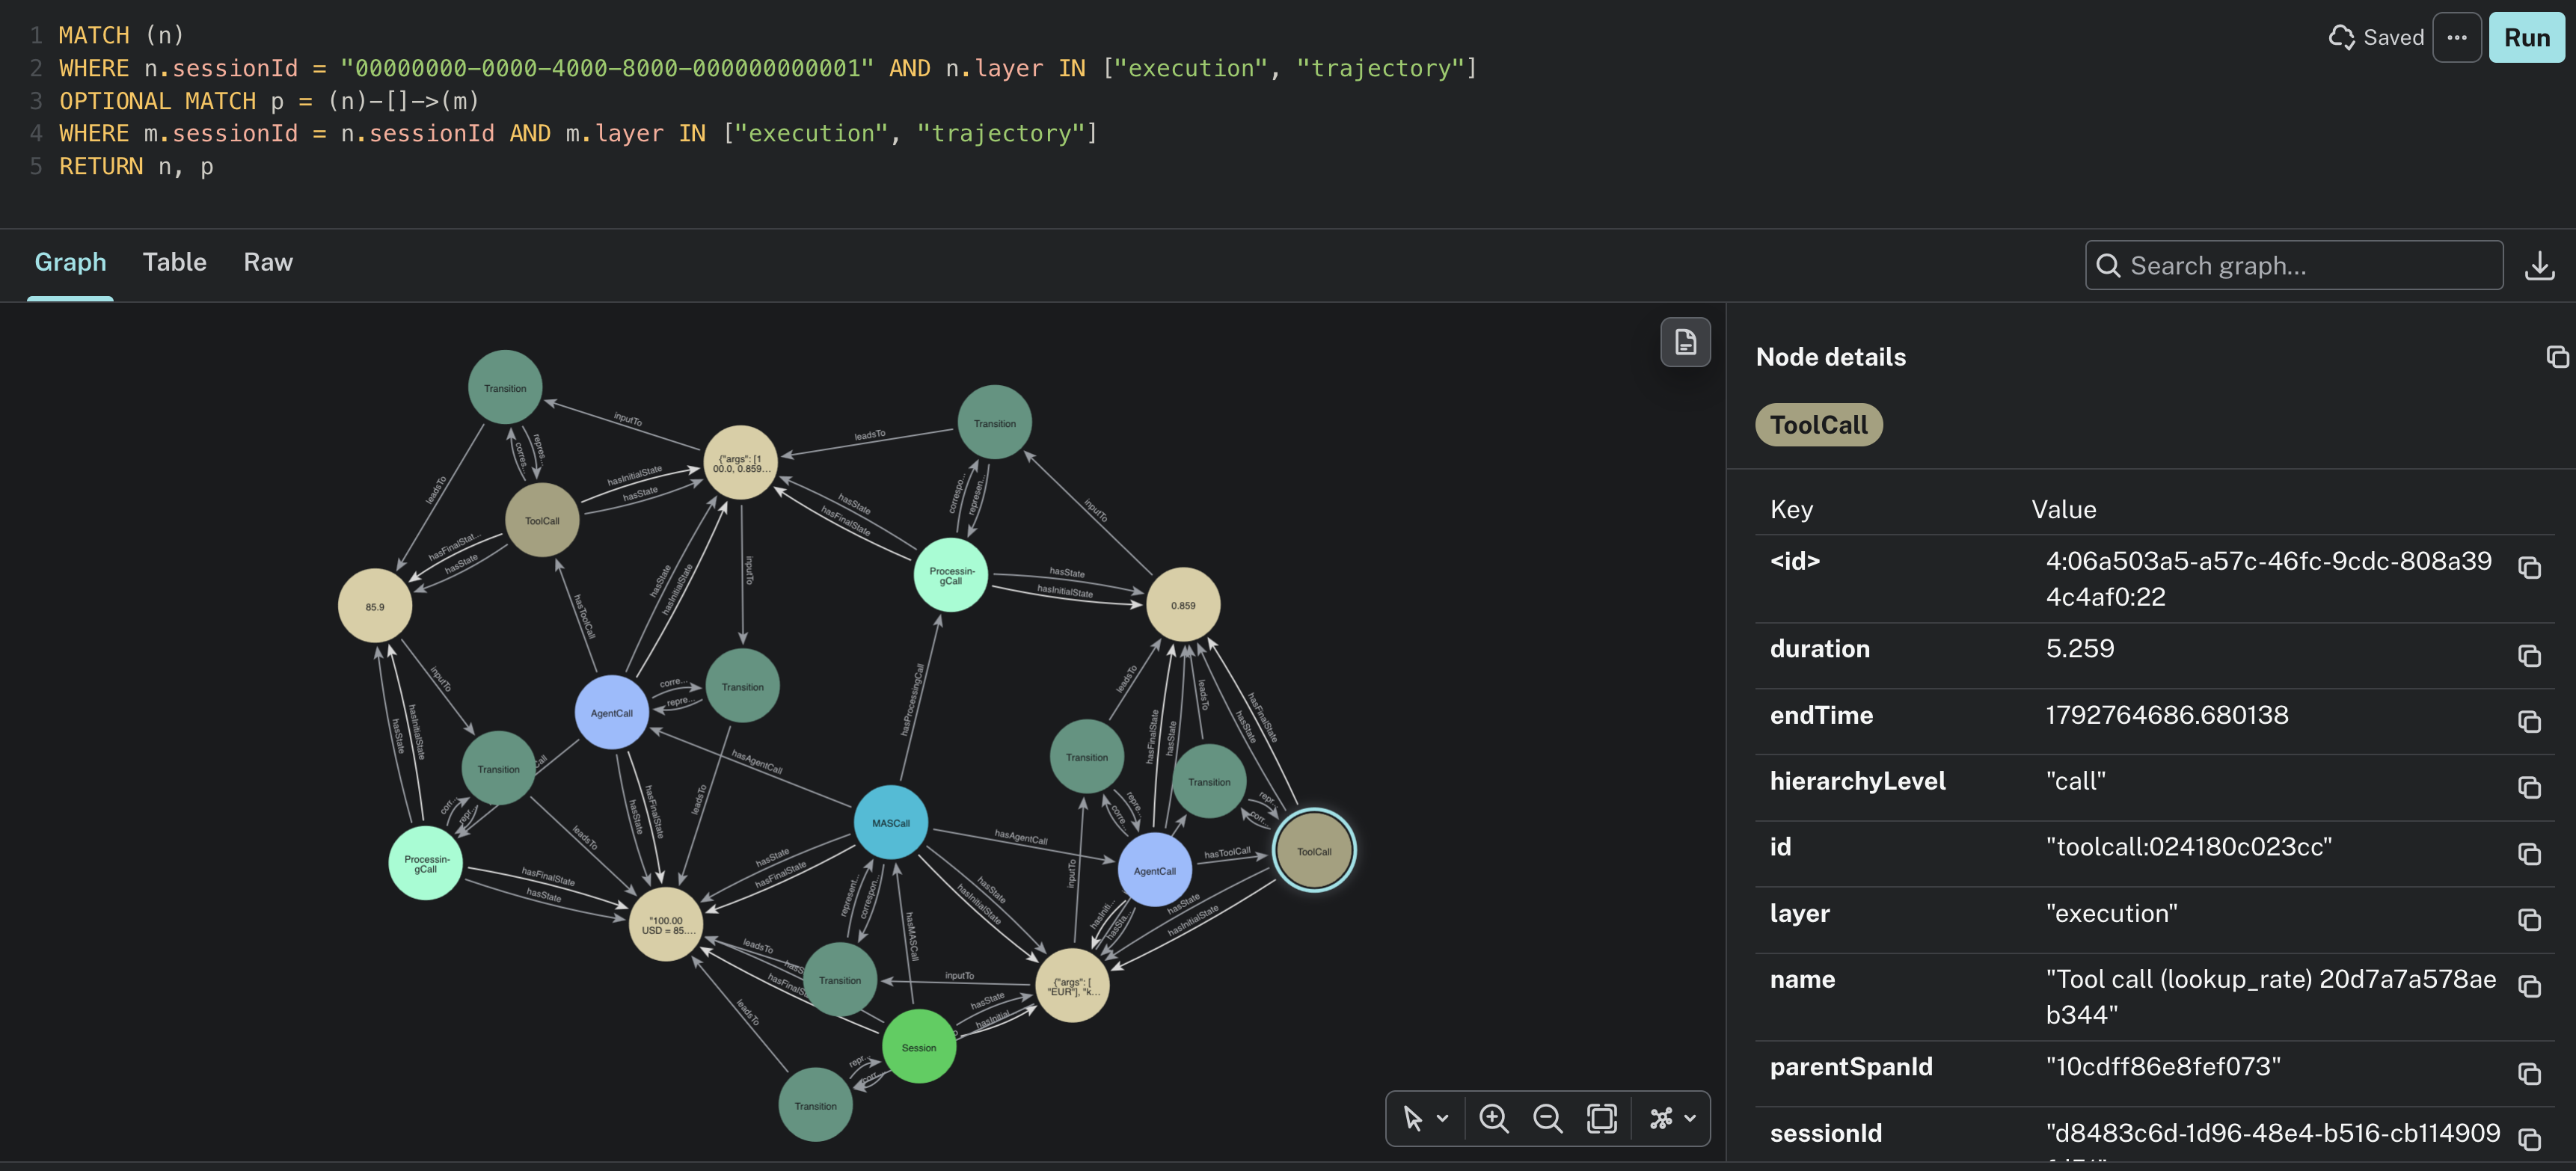This screenshot has height=1171, width=2576.
Task: Click the duration key label
Action: (1819, 649)
